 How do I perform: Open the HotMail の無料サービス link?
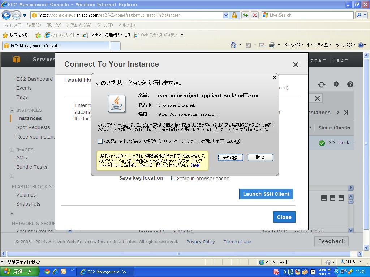coord(107,35)
